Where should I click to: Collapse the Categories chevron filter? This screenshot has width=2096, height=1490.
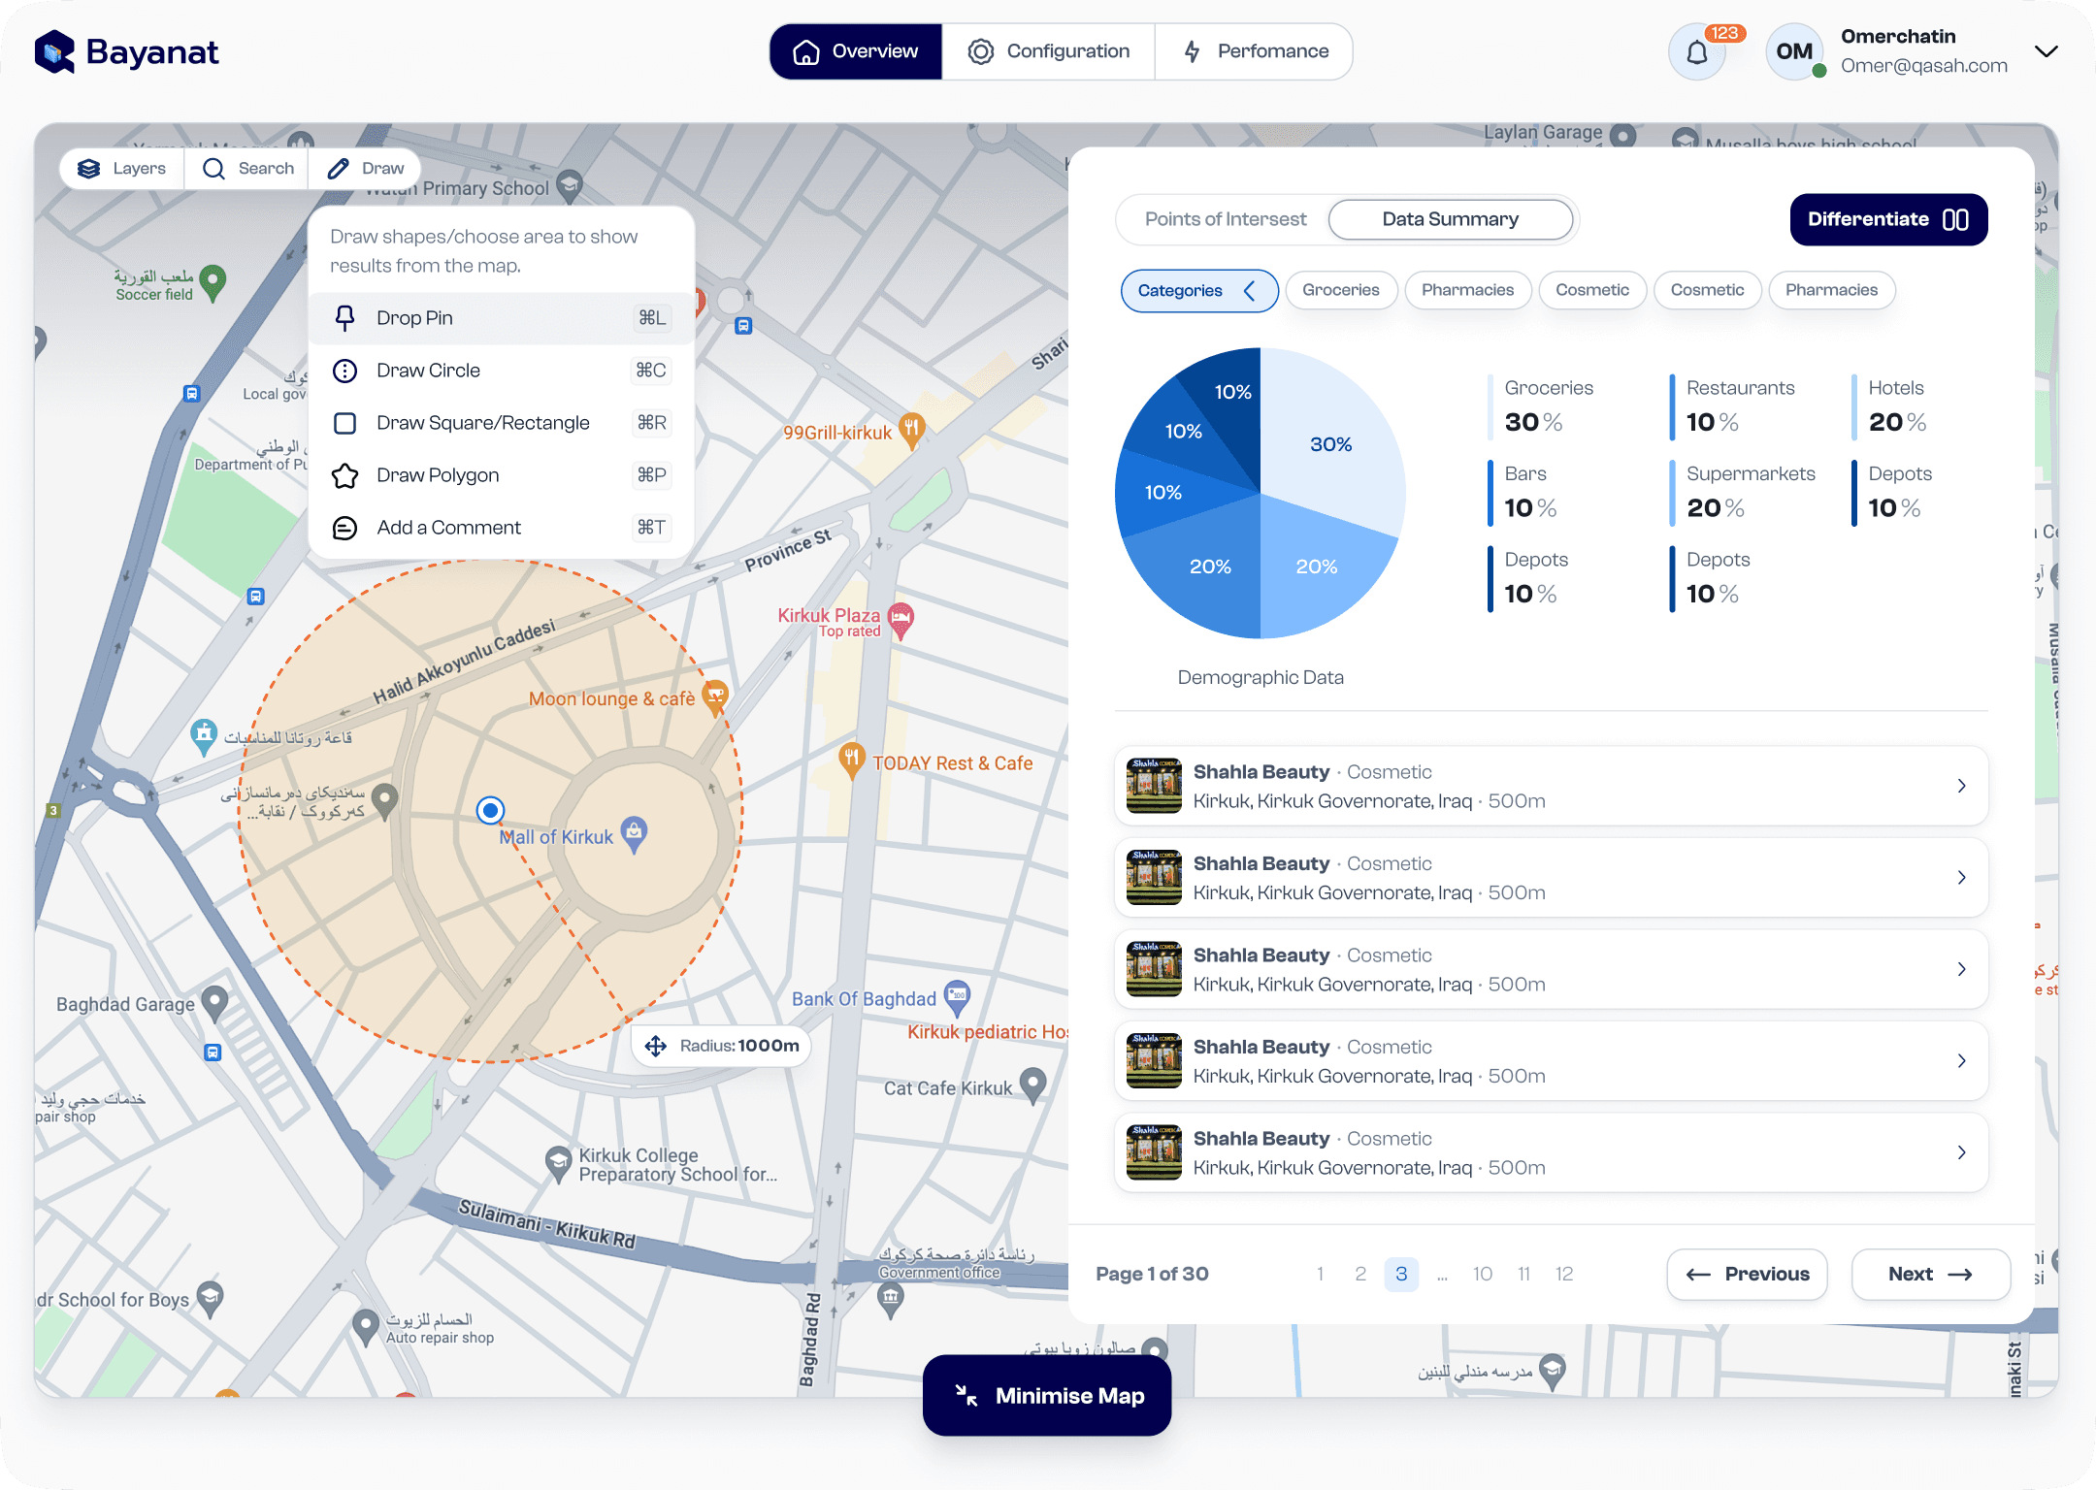click(x=1250, y=290)
